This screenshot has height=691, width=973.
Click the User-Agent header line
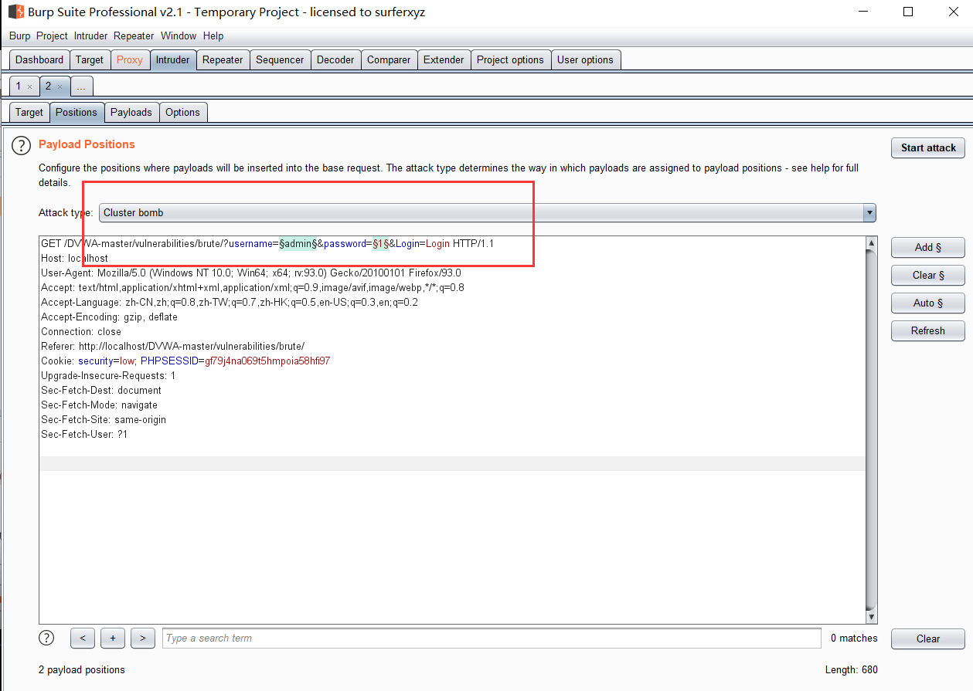(x=251, y=273)
